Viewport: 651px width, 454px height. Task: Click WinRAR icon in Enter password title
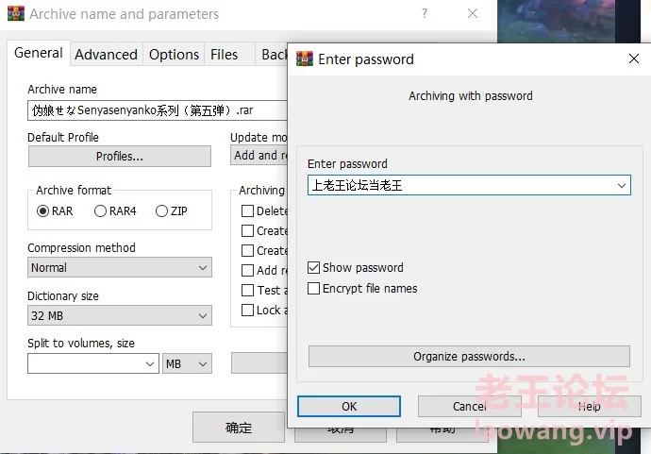pyautogui.click(x=305, y=59)
